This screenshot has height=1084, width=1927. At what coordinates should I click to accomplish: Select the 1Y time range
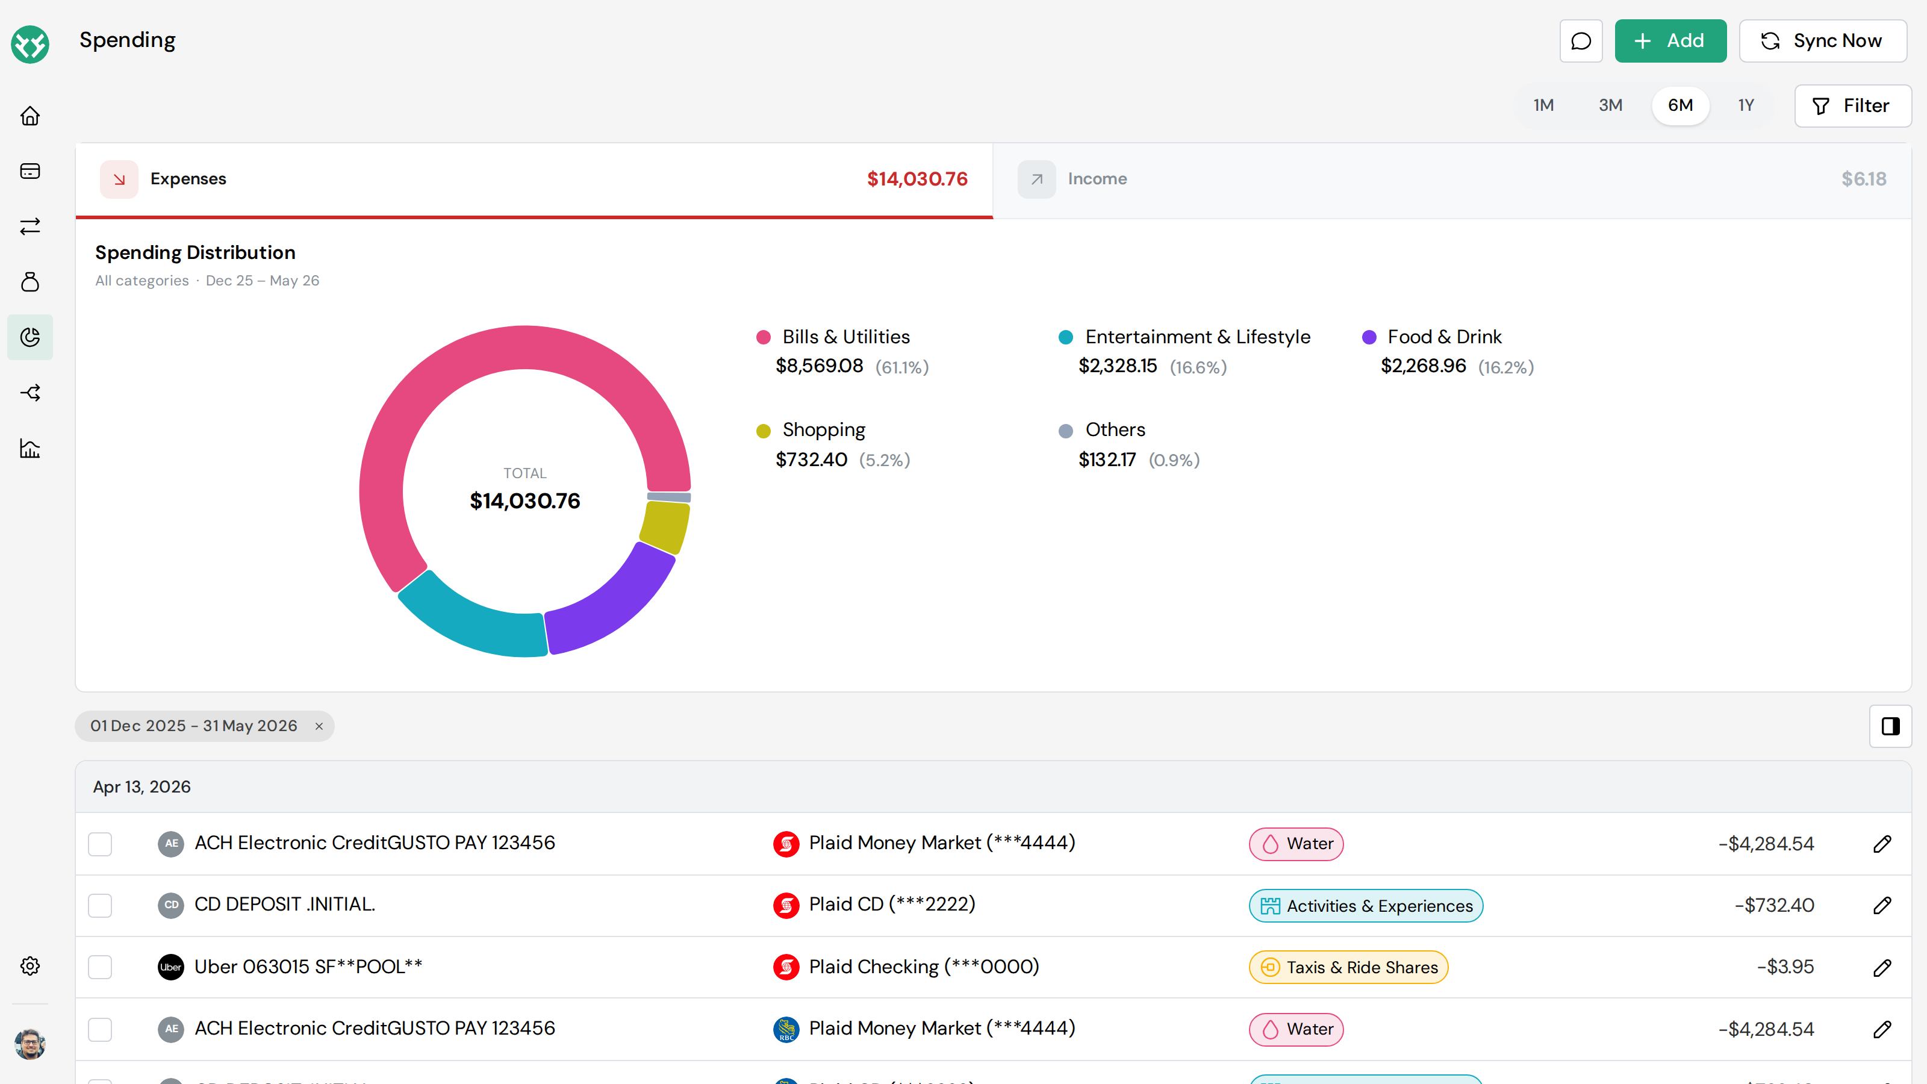click(x=1745, y=105)
